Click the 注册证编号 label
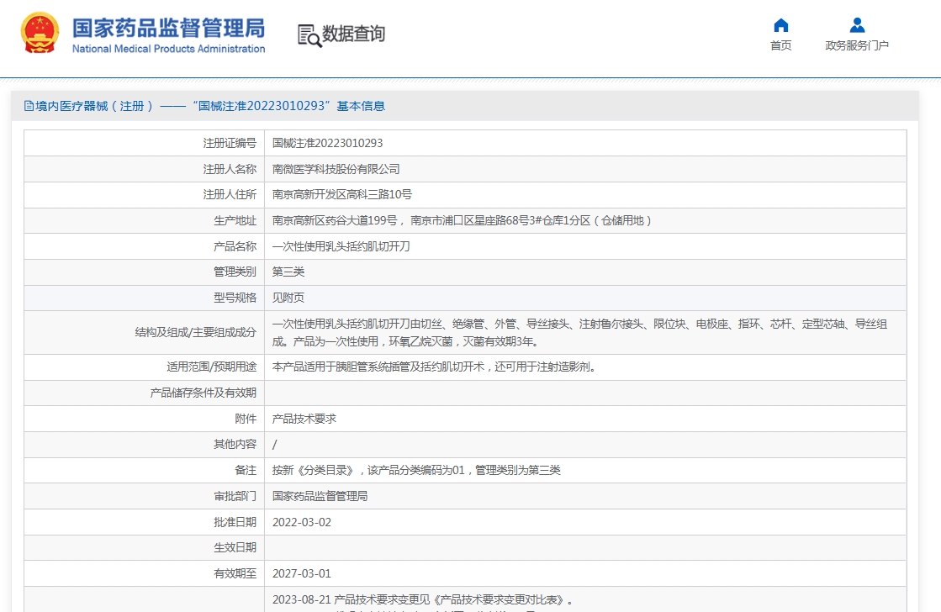941x612 pixels. [230, 144]
